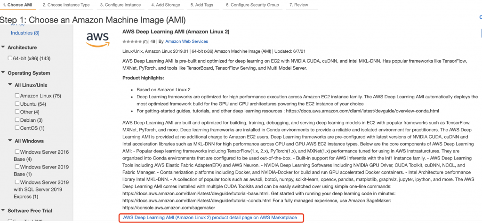Collapse the All Linux/Unix group
The height and width of the screenshot is (223, 482).
point(10,85)
